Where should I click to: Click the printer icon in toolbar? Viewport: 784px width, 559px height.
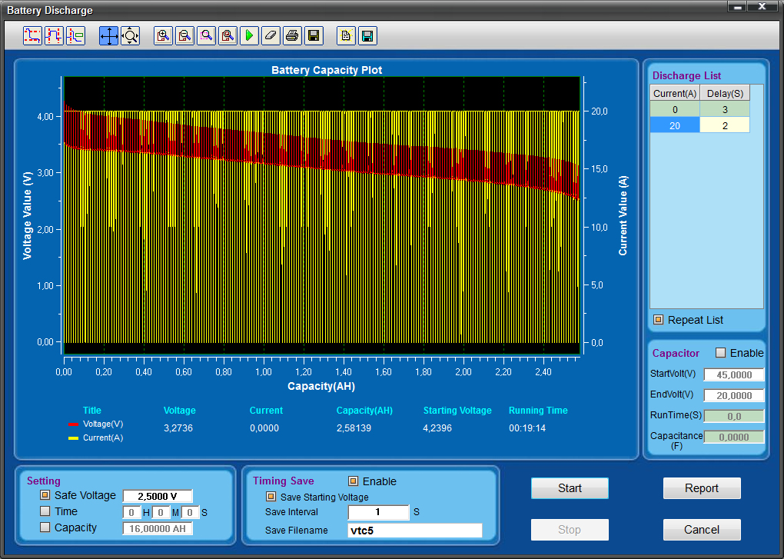(x=292, y=35)
